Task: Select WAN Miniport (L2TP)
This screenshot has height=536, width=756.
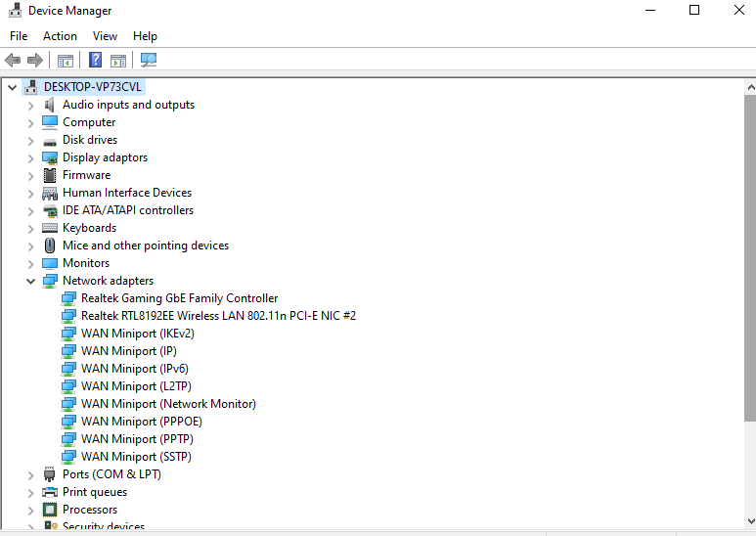Action: [136, 386]
